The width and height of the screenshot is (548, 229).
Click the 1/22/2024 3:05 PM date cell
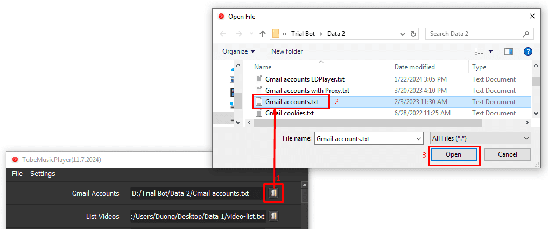(x=420, y=79)
